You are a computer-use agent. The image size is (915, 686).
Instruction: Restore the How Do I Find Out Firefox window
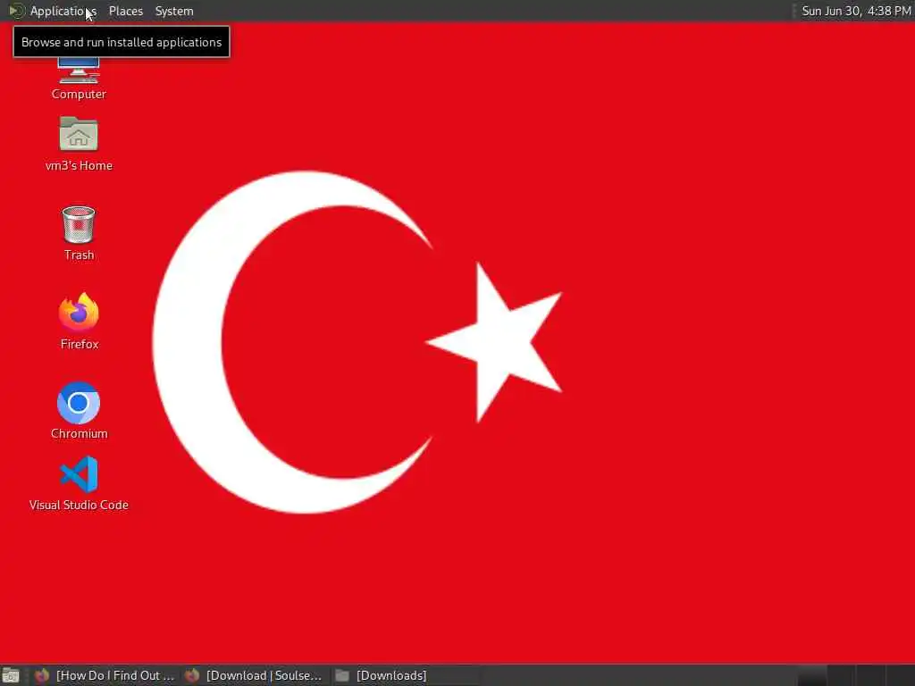105,675
